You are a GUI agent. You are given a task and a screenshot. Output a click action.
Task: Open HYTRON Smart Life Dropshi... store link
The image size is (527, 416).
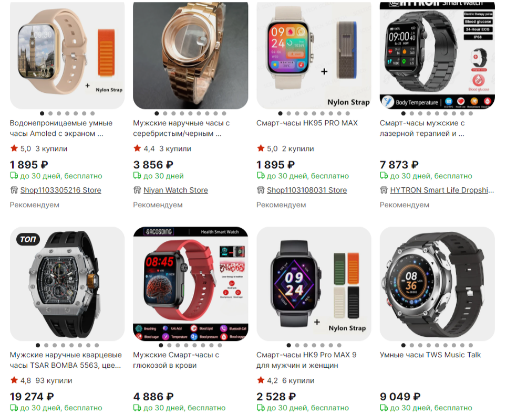(442, 190)
